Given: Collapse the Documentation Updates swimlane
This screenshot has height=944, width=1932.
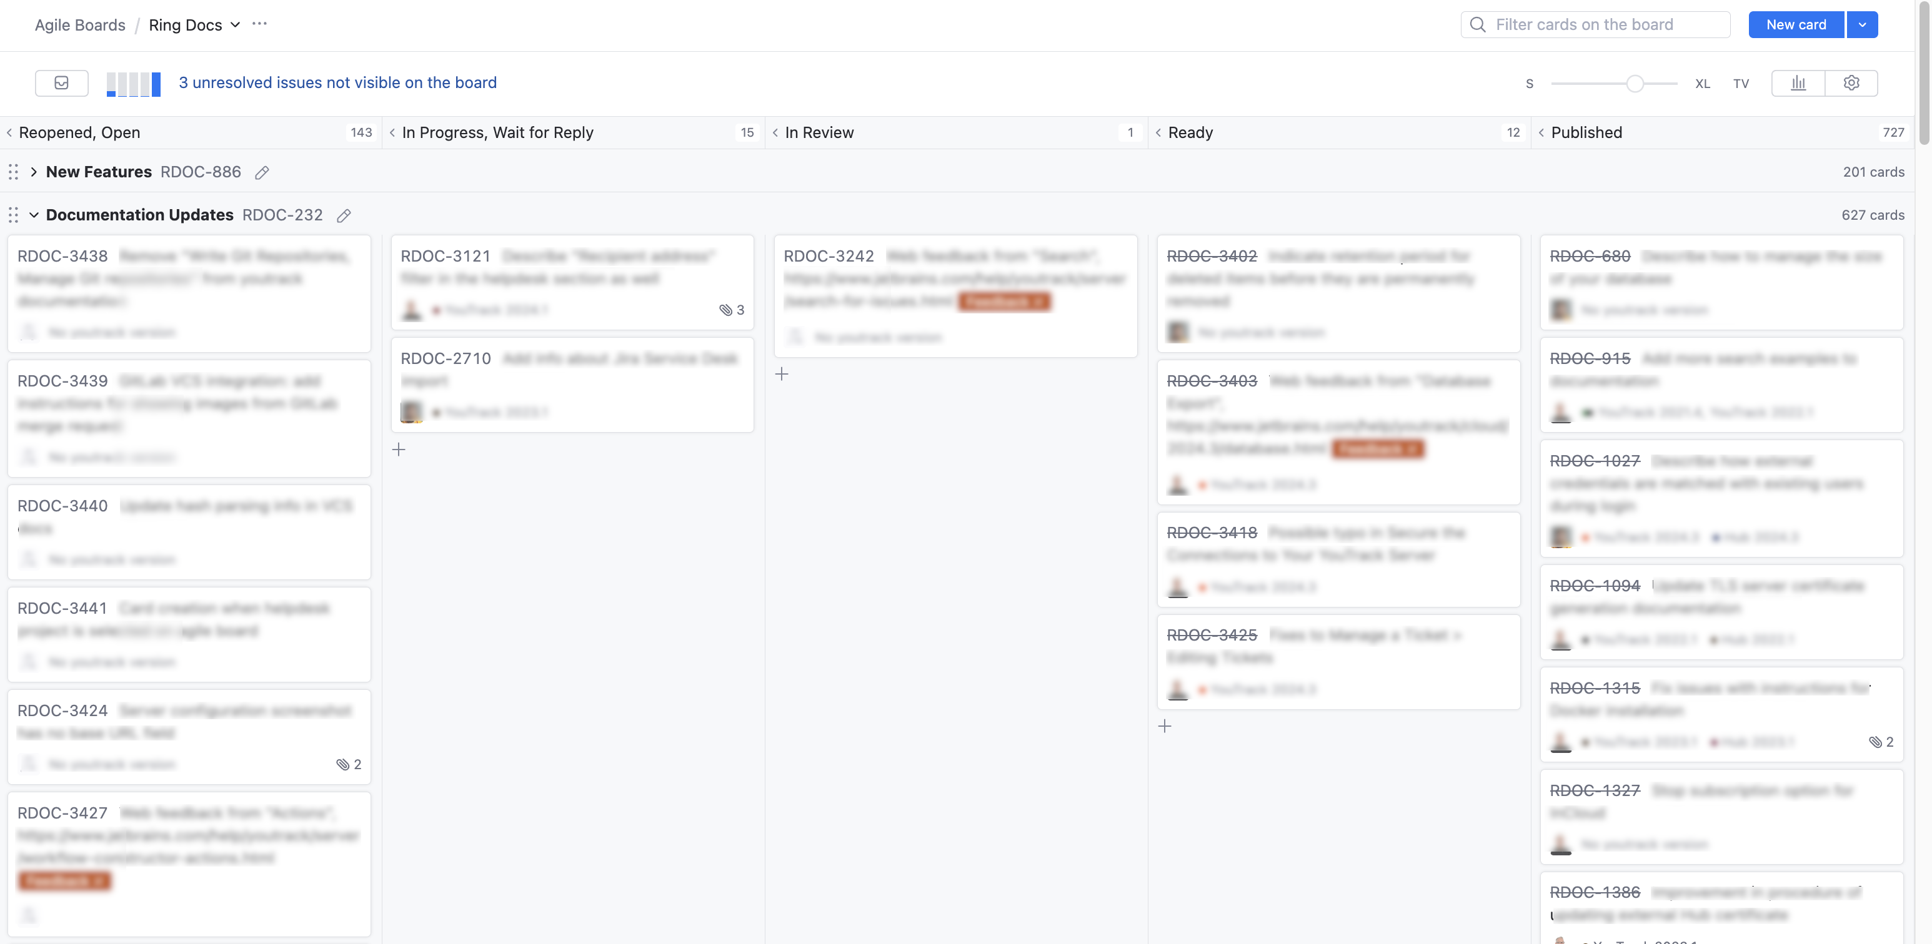Looking at the screenshot, I should click(34, 215).
